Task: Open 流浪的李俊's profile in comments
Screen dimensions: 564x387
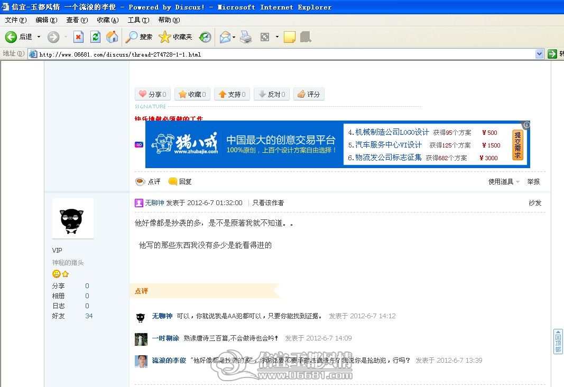Action: [x=169, y=361]
